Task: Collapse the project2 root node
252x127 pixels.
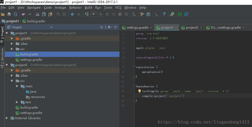Action: pos(7,65)
